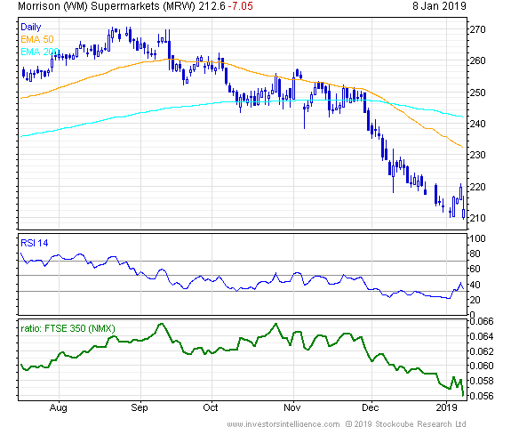Click the chart title 'Morrison (WM) Supermarkets (MRW)'
Viewport: 511px width, 427px height.
pyautogui.click(x=107, y=6)
